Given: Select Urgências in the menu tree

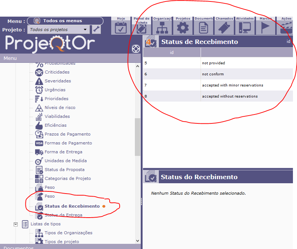Looking at the screenshot, I should (55, 90).
